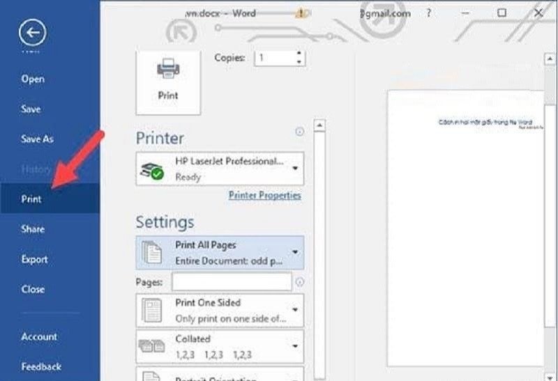Increase copies with the up spinner
The image size is (558, 381).
coord(299,54)
